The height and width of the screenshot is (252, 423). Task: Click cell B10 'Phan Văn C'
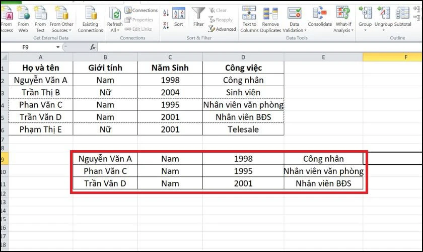[x=105, y=171]
